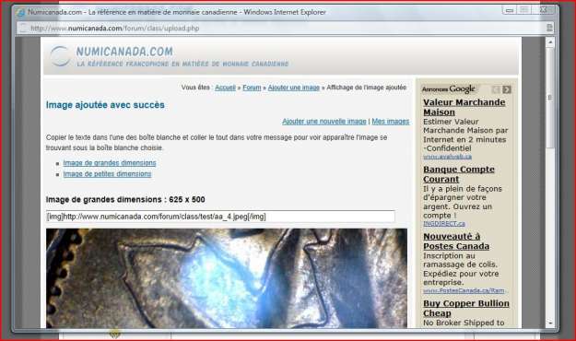Jump to Image de grandes dimensions
The height and width of the screenshot is (341, 576).
click(110, 163)
